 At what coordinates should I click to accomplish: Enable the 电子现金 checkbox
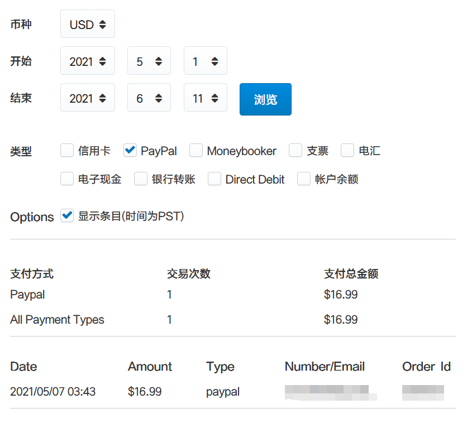[68, 179]
